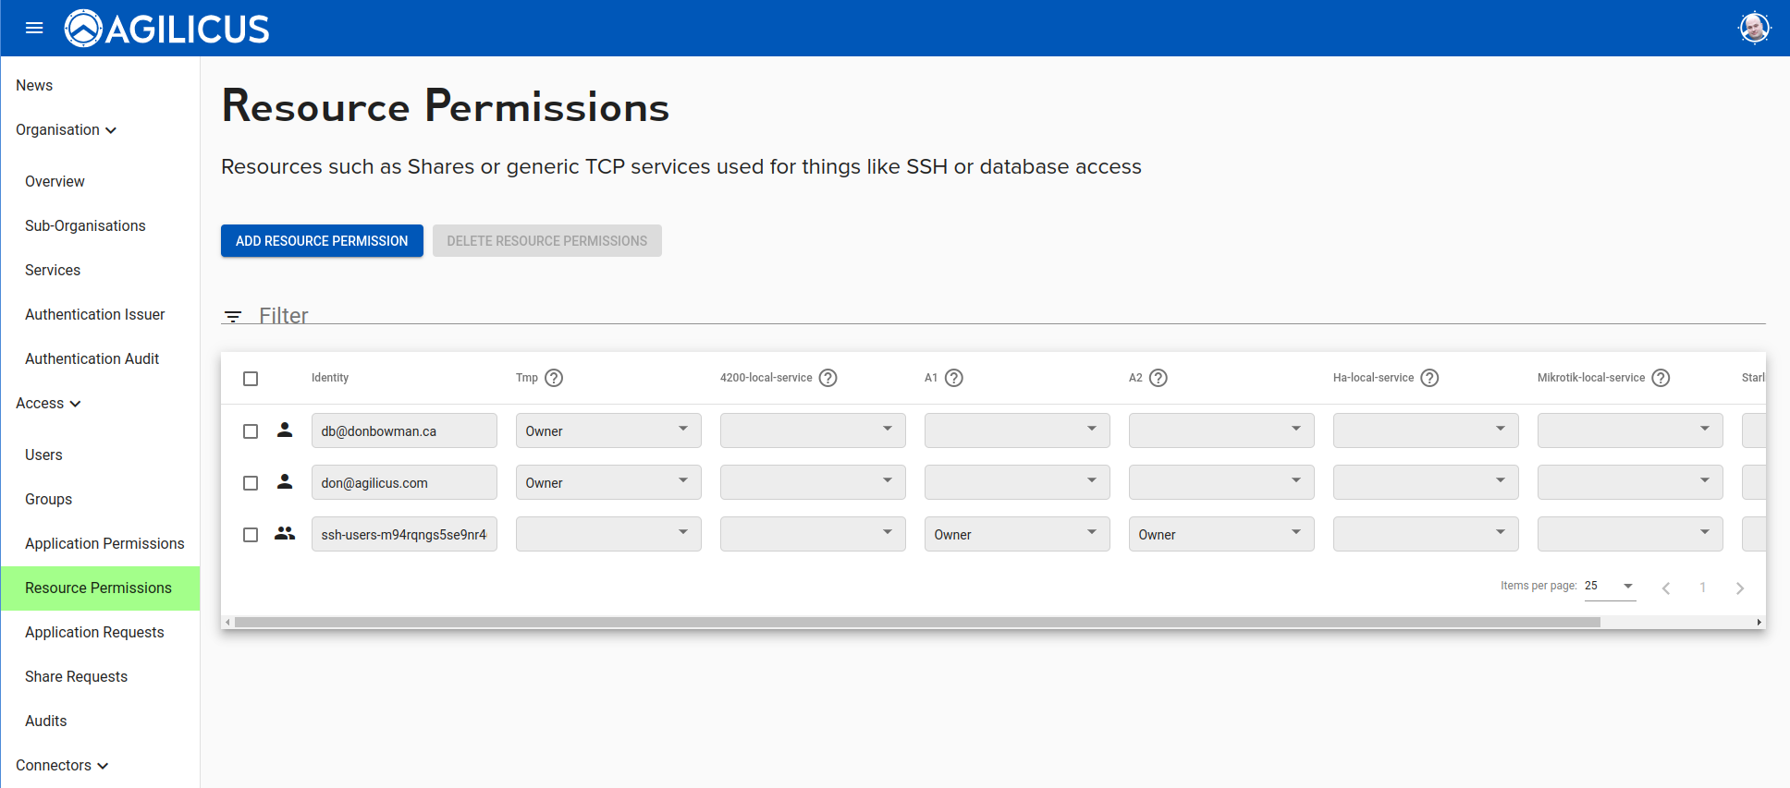
Task: Check the ssh-users group row checkbox
Action: pos(251,535)
